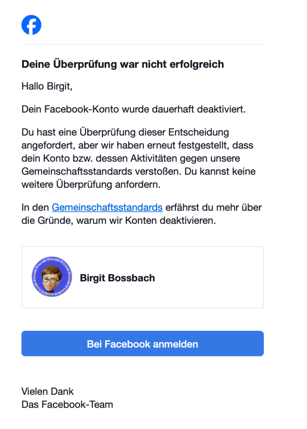
Task: Click the Das Facebook-Team signature
Action: (x=67, y=405)
